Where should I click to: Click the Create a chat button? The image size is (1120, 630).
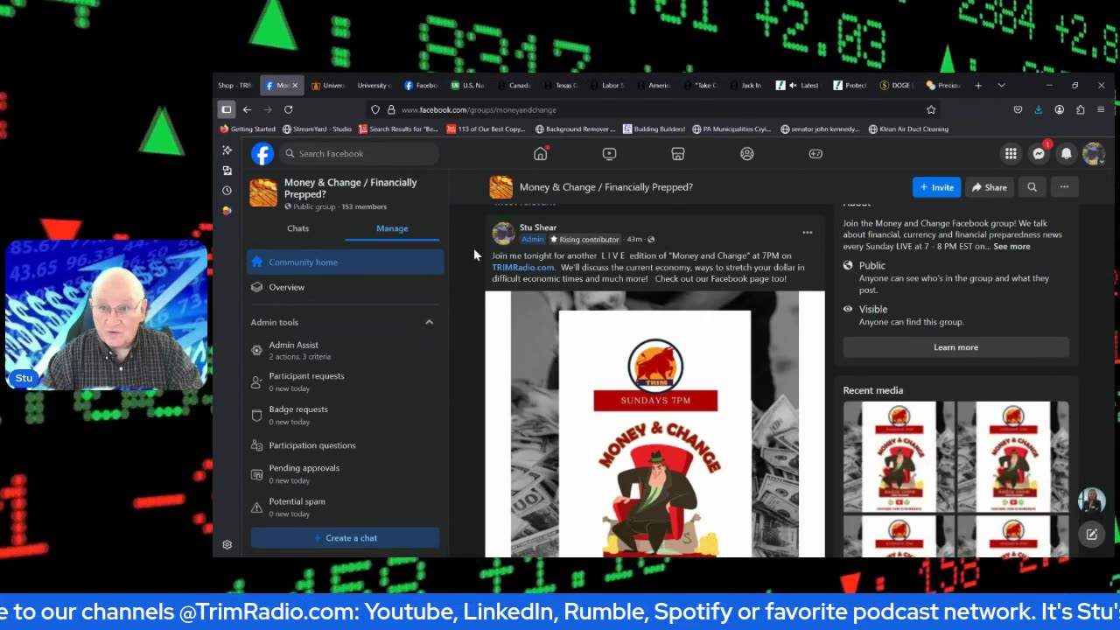[346, 538]
